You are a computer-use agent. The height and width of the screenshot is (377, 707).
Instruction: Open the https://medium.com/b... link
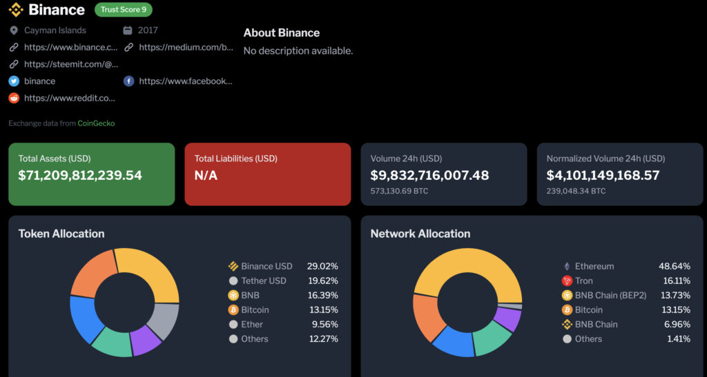[186, 48]
